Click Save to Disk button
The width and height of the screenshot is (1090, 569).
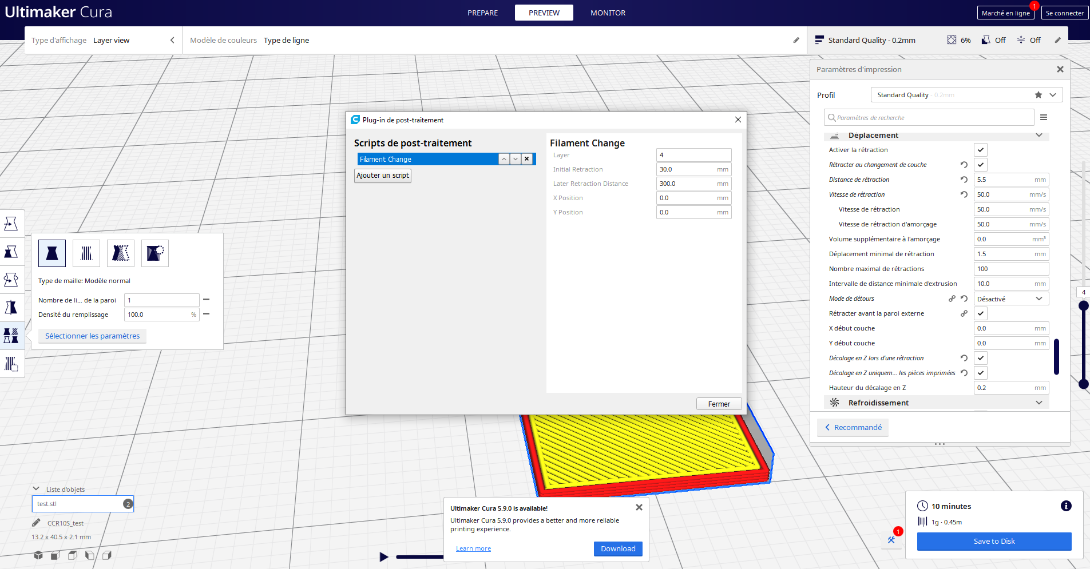pyautogui.click(x=994, y=541)
